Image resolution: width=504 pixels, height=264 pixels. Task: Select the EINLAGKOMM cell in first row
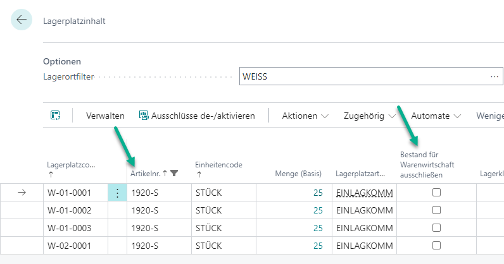[x=364, y=193]
